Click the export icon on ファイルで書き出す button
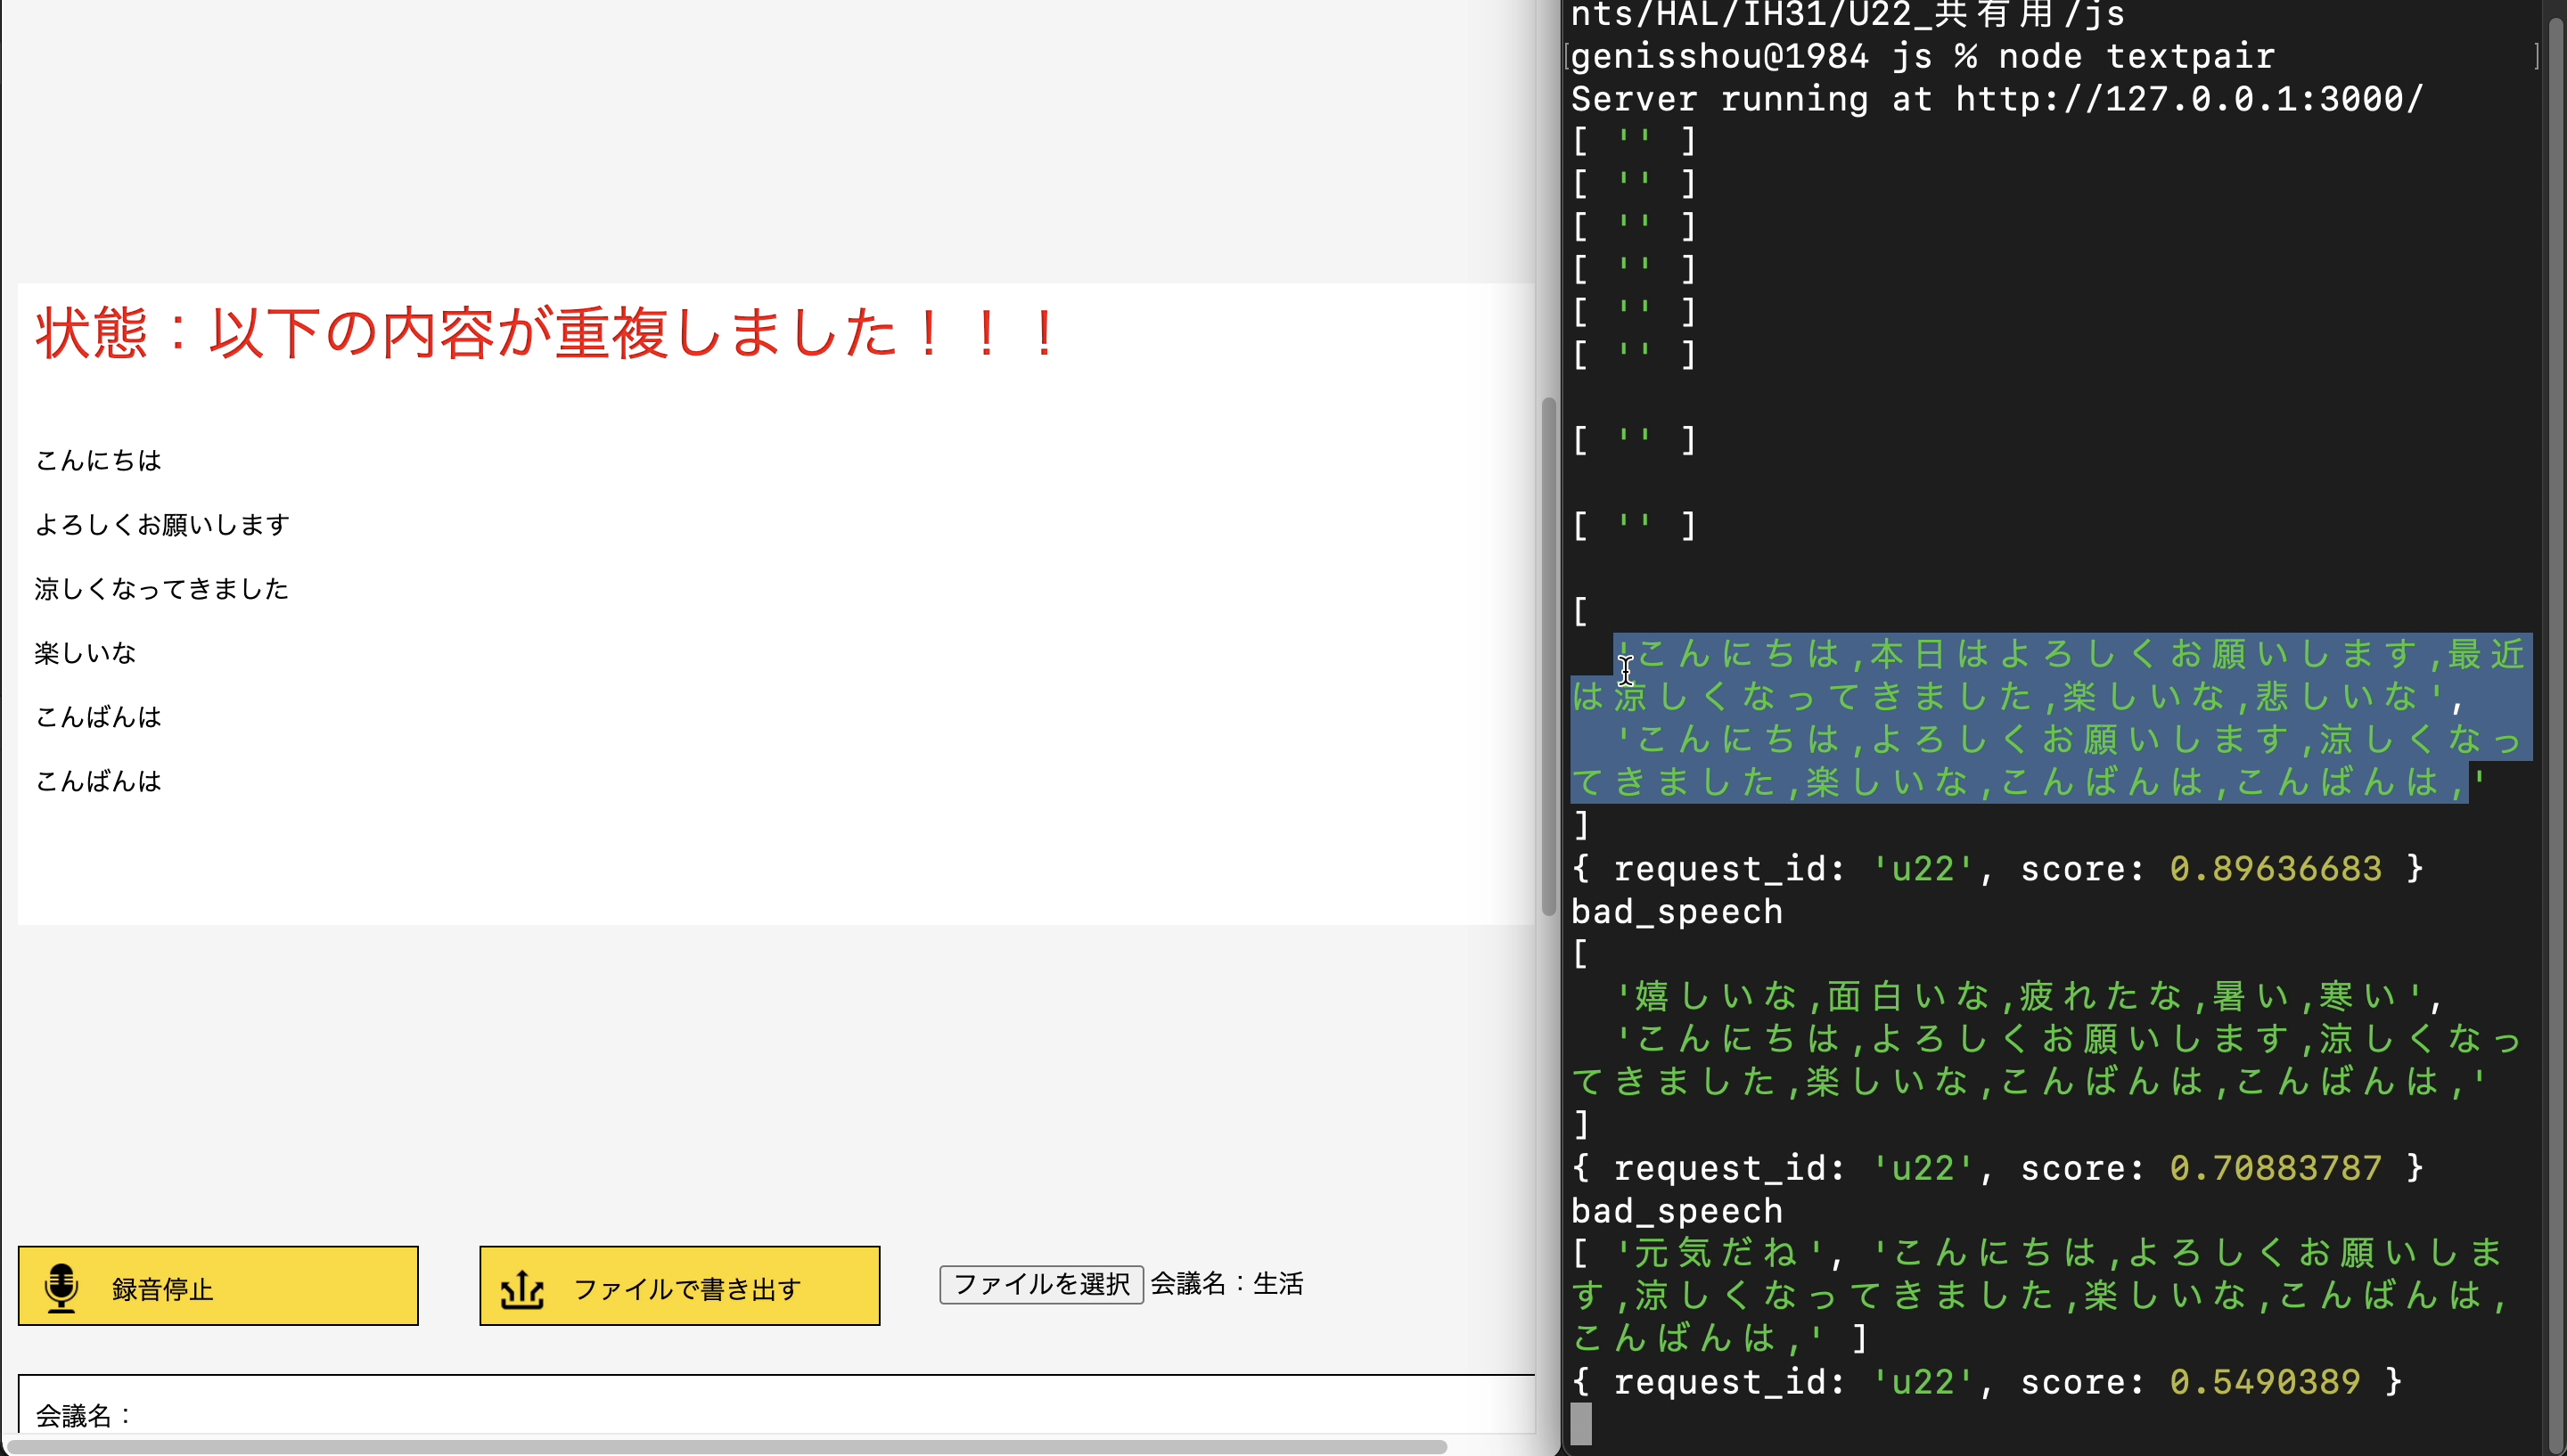2567x1456 pixels. tap(524, 1288)
